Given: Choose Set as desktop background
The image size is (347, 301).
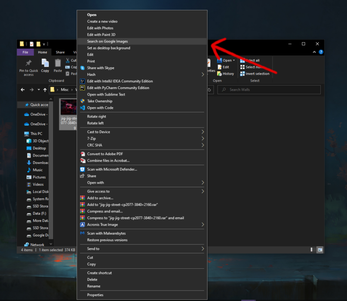Looking at the screenshot, I should [x=142, y=48].
